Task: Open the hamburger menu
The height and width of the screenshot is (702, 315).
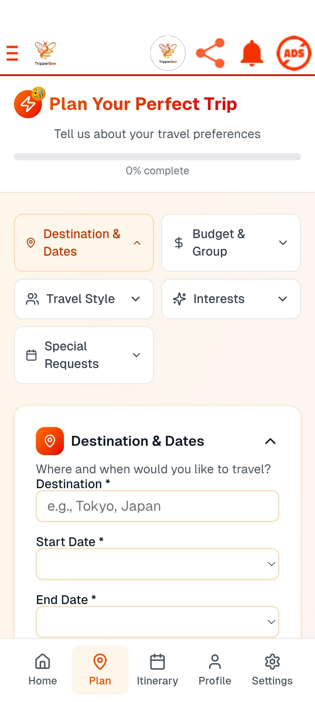Action: point(12,53)
